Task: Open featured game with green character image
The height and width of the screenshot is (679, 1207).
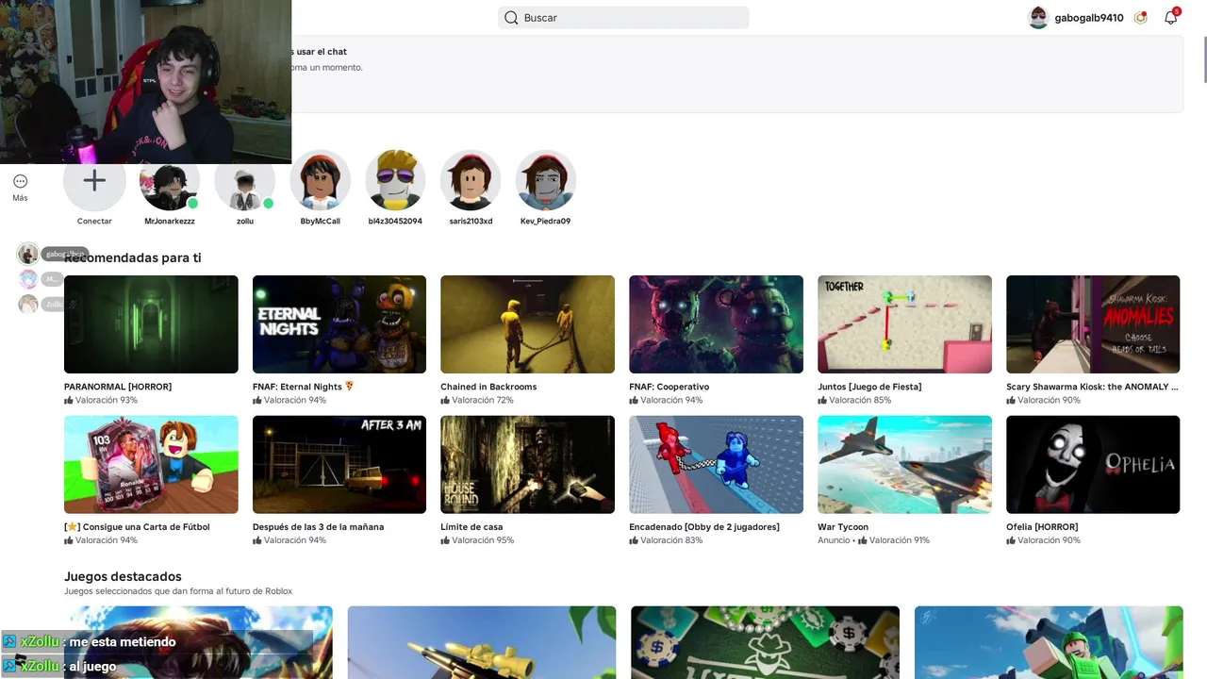Action: tap(1049, 642)
